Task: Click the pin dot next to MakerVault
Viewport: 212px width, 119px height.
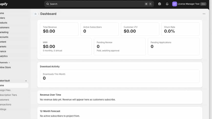Action: click(x=26, y=81)
